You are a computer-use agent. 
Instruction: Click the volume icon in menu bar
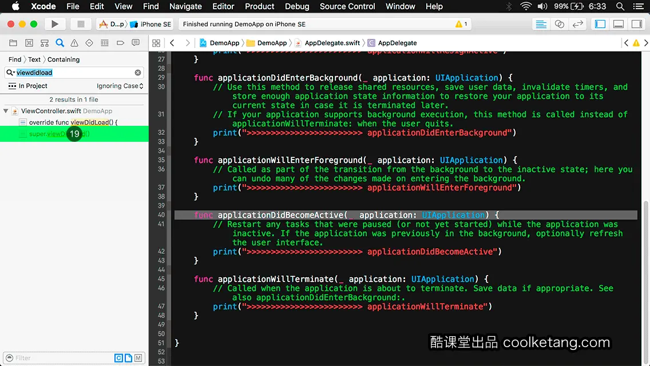click(x=542, y=6)
